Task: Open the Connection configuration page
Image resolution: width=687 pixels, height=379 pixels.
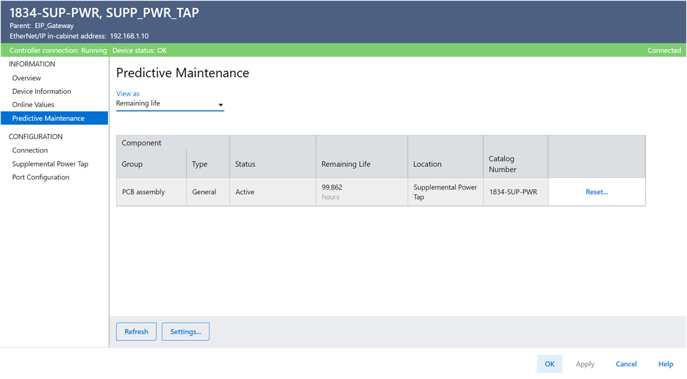Action: [x=30, y=150]
